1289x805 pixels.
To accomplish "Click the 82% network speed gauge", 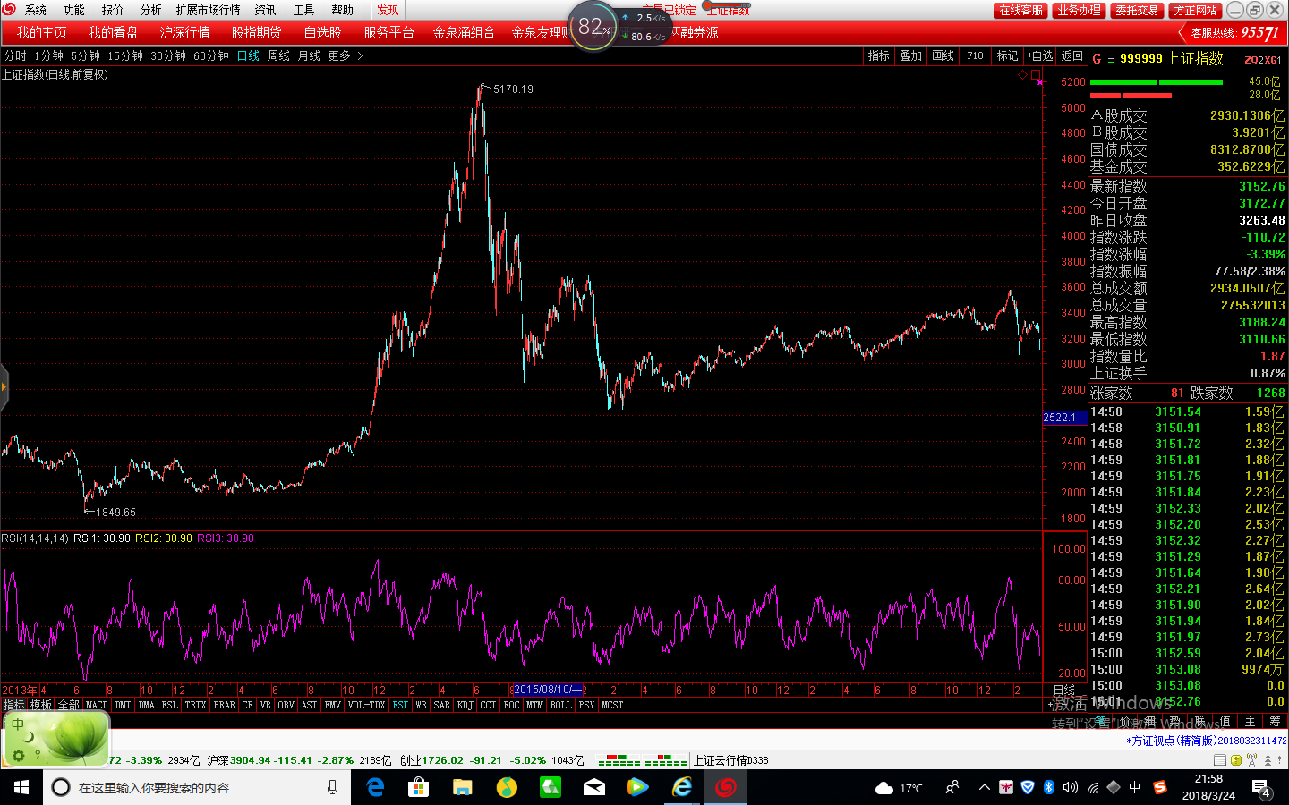I will coord(593,27).
